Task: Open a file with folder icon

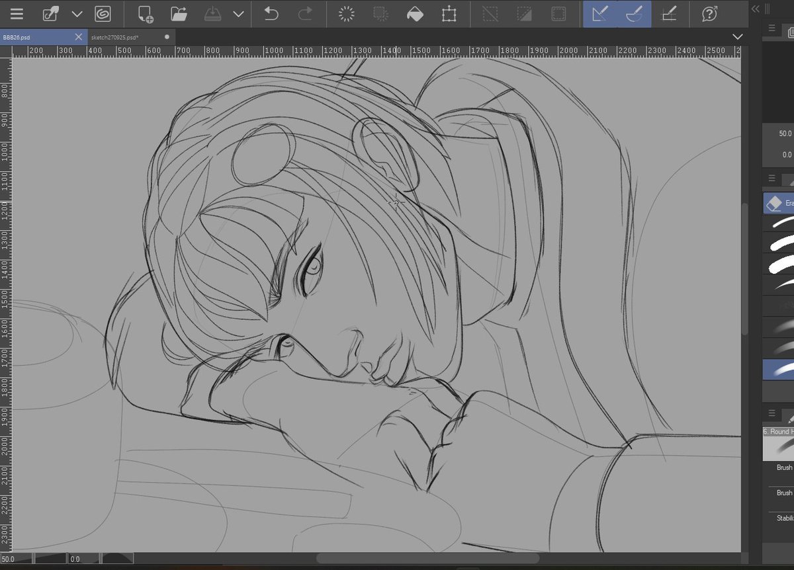Action: [179, 14]
